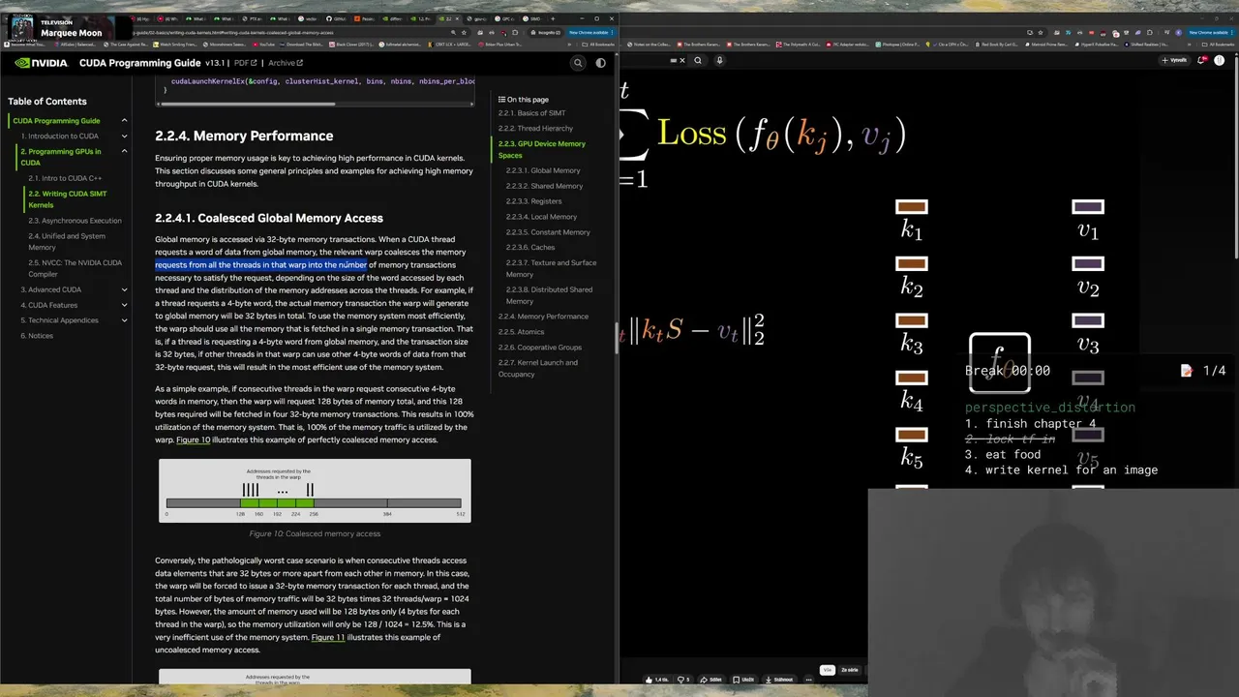Jump to 2.2.2. Thread Hierarchy section
Screen dimensions: 1239x697
point(535,129)
